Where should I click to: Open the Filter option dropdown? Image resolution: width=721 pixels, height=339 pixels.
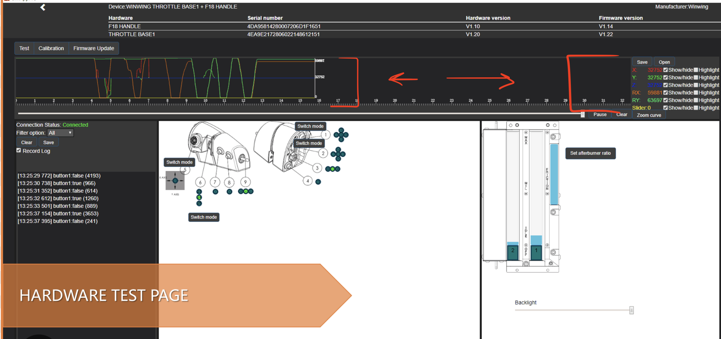tap(60, 133)
